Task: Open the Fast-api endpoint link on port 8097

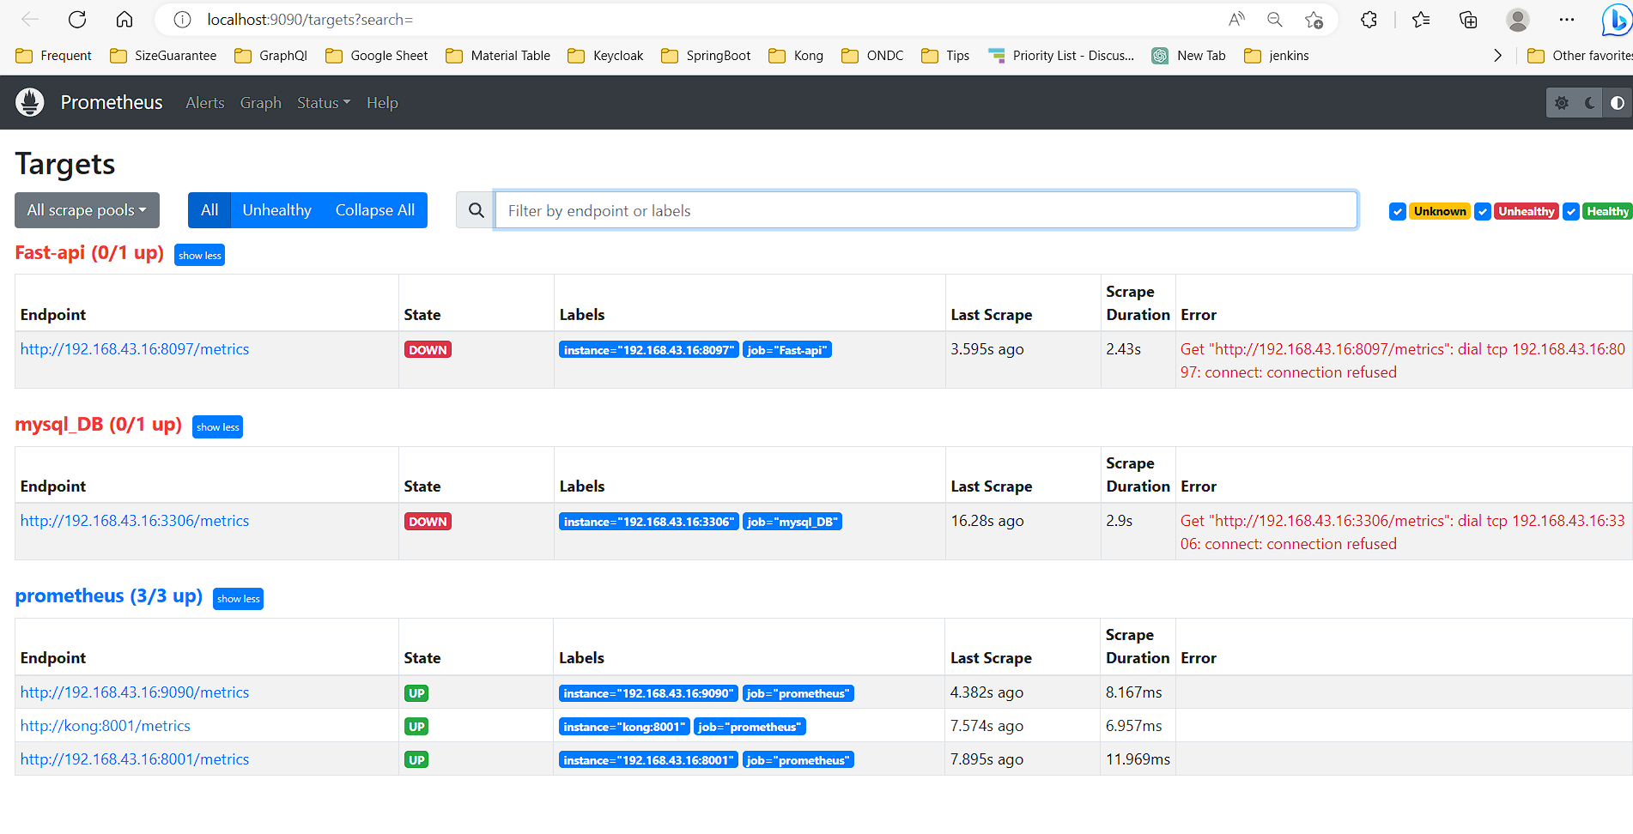Action: pos(135,349)
